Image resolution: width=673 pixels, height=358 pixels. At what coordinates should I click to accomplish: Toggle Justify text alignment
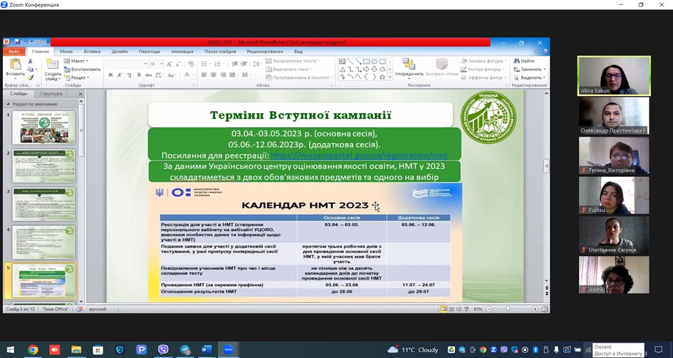click(x=233, y=75)
